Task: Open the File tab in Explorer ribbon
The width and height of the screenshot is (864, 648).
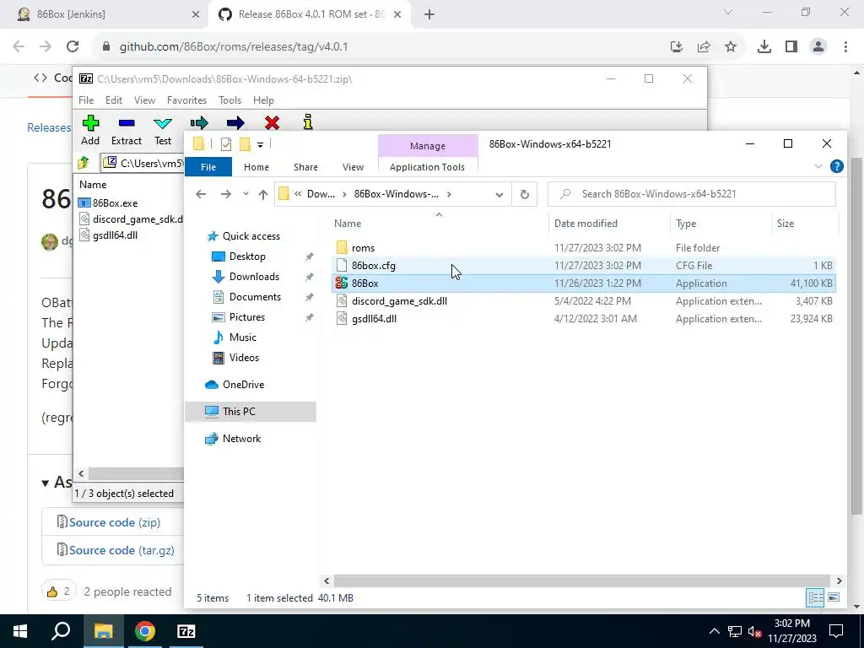Action: pos(208,167)
